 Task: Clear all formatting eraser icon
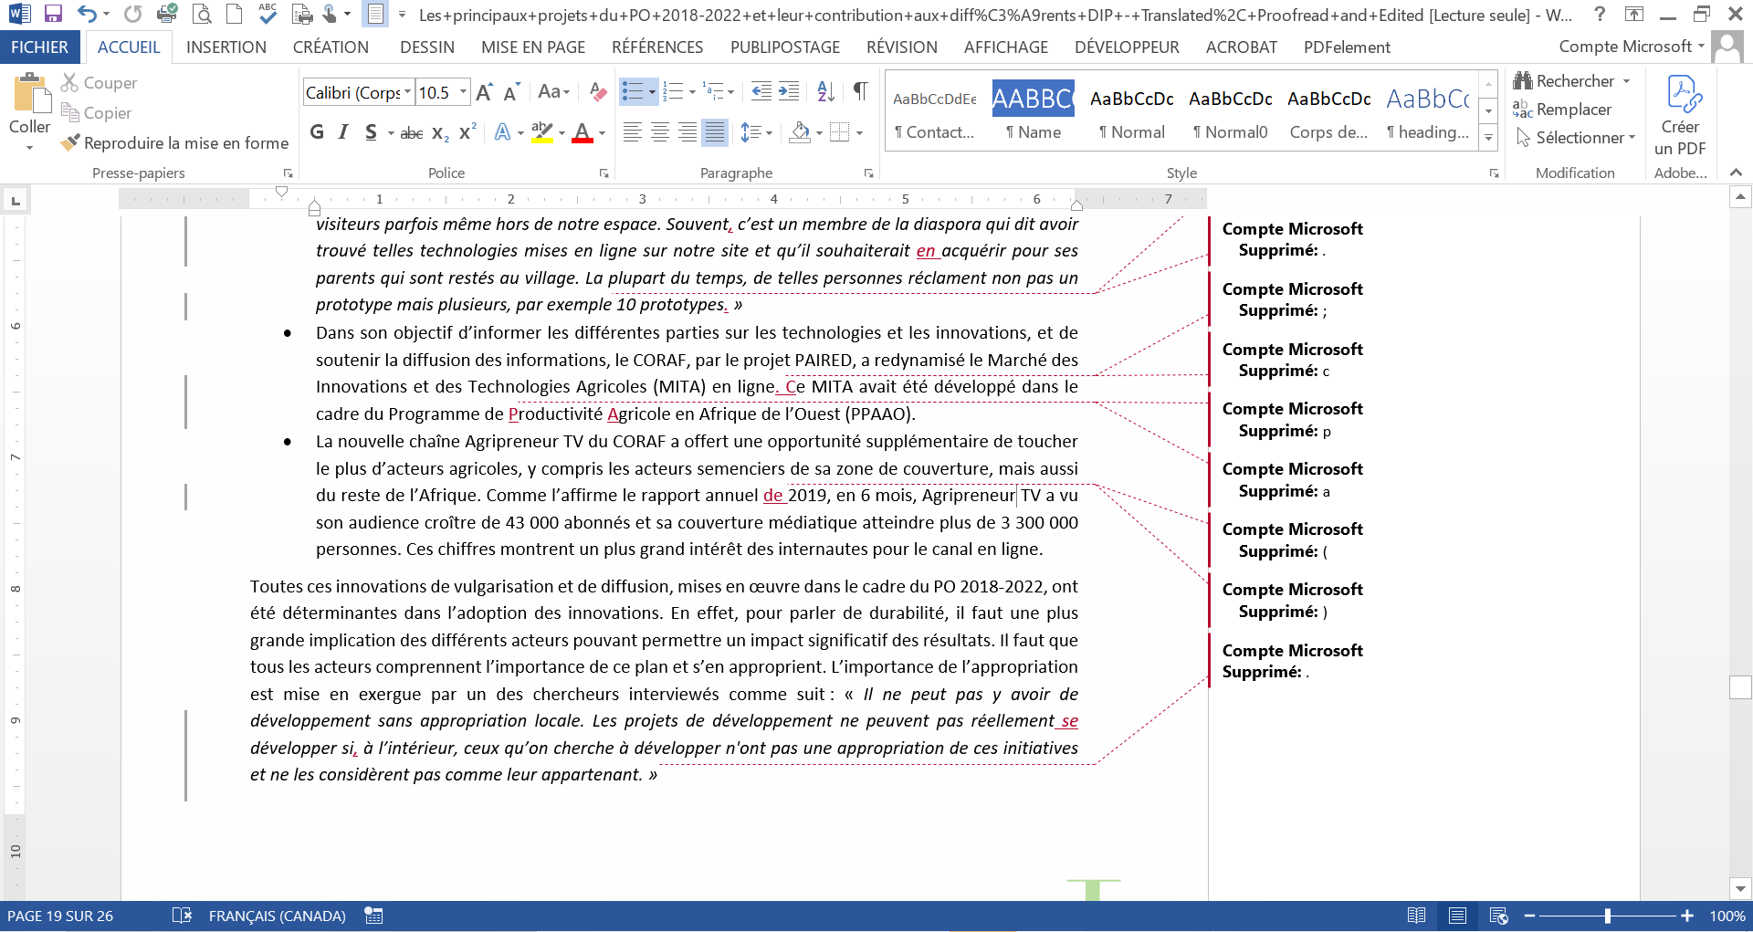(598, 91)
